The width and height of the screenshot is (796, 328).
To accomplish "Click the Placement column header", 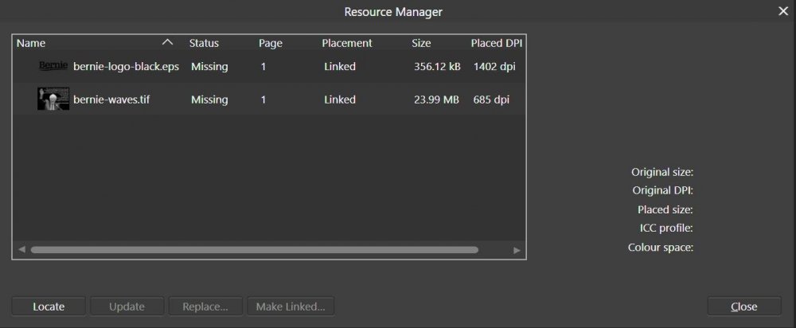I will (347, 43).
